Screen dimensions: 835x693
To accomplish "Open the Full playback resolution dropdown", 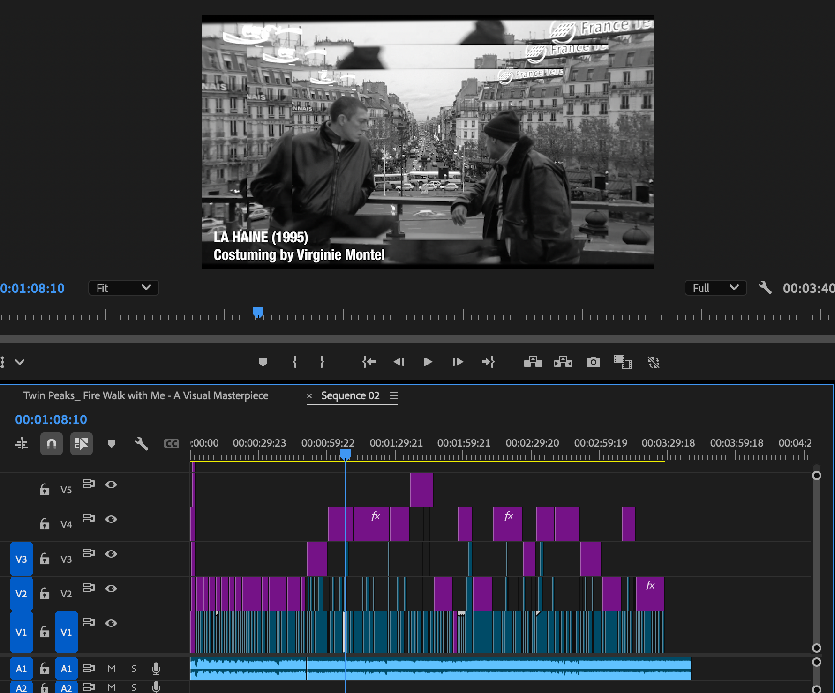I will 715,288.
